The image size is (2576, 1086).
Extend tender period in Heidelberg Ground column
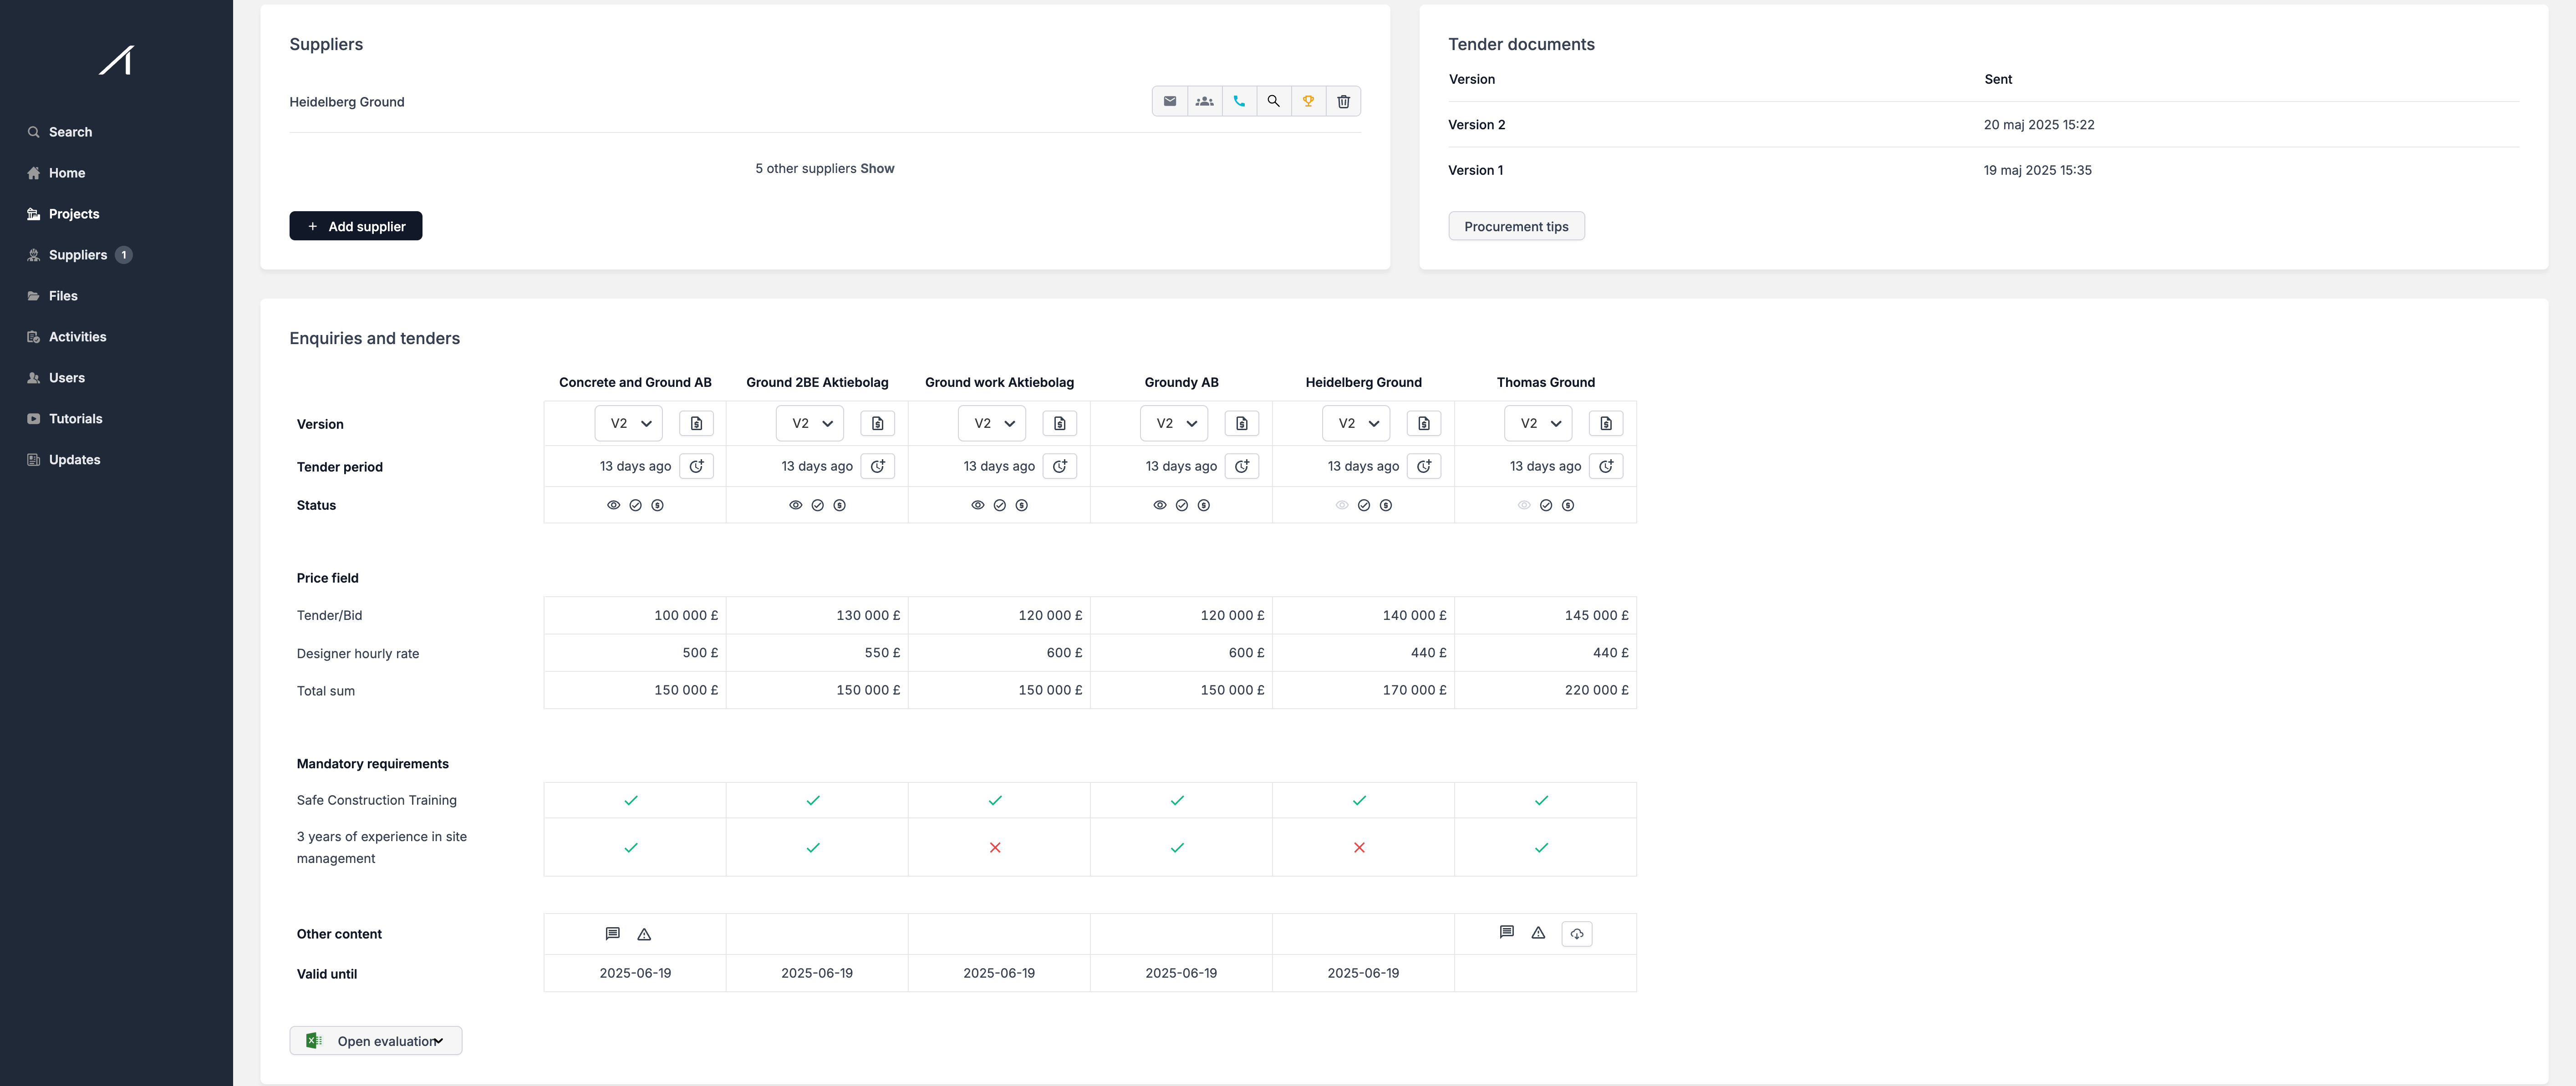1423,466
